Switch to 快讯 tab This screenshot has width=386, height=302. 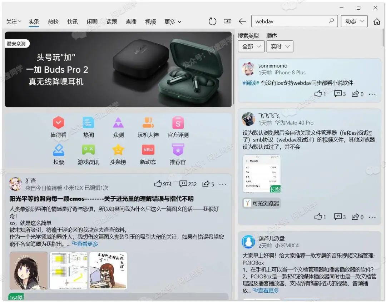click(73, 22)
